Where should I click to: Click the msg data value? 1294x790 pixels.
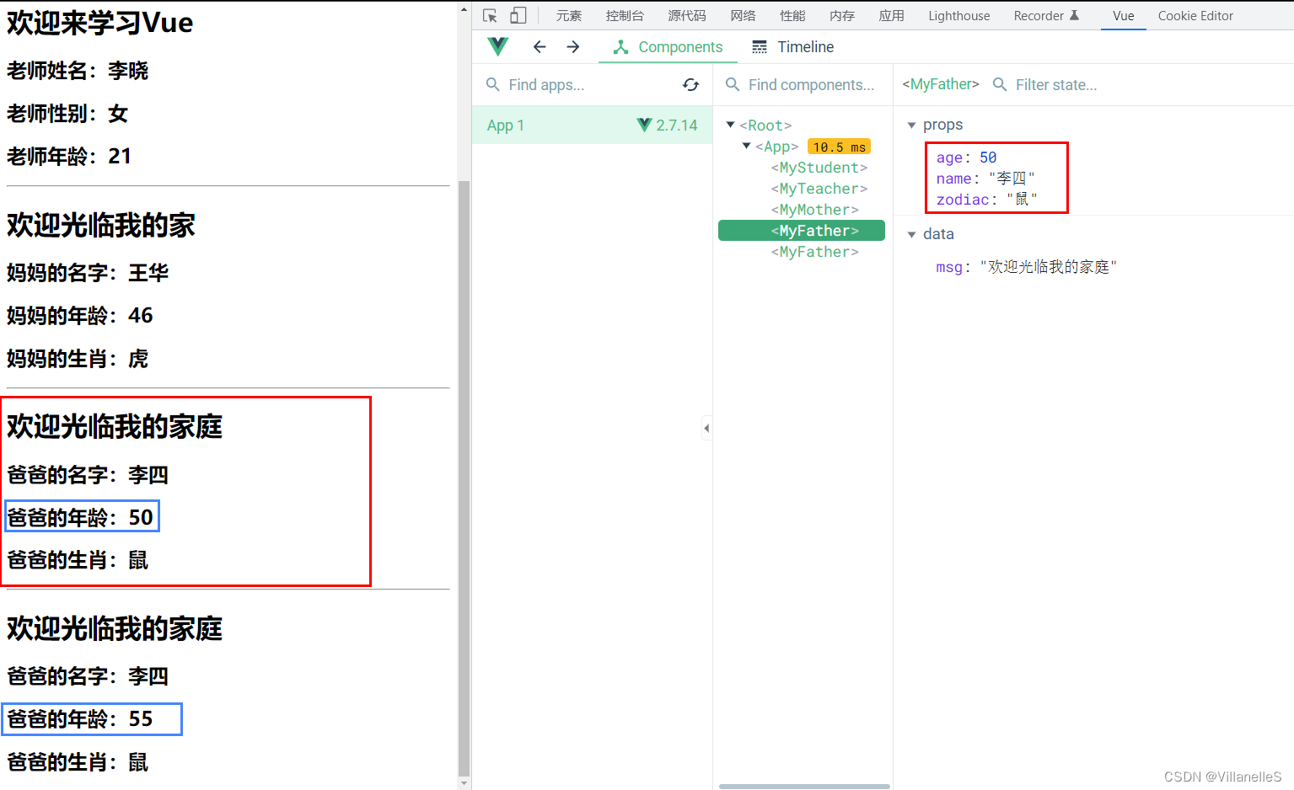(1049, 267)
